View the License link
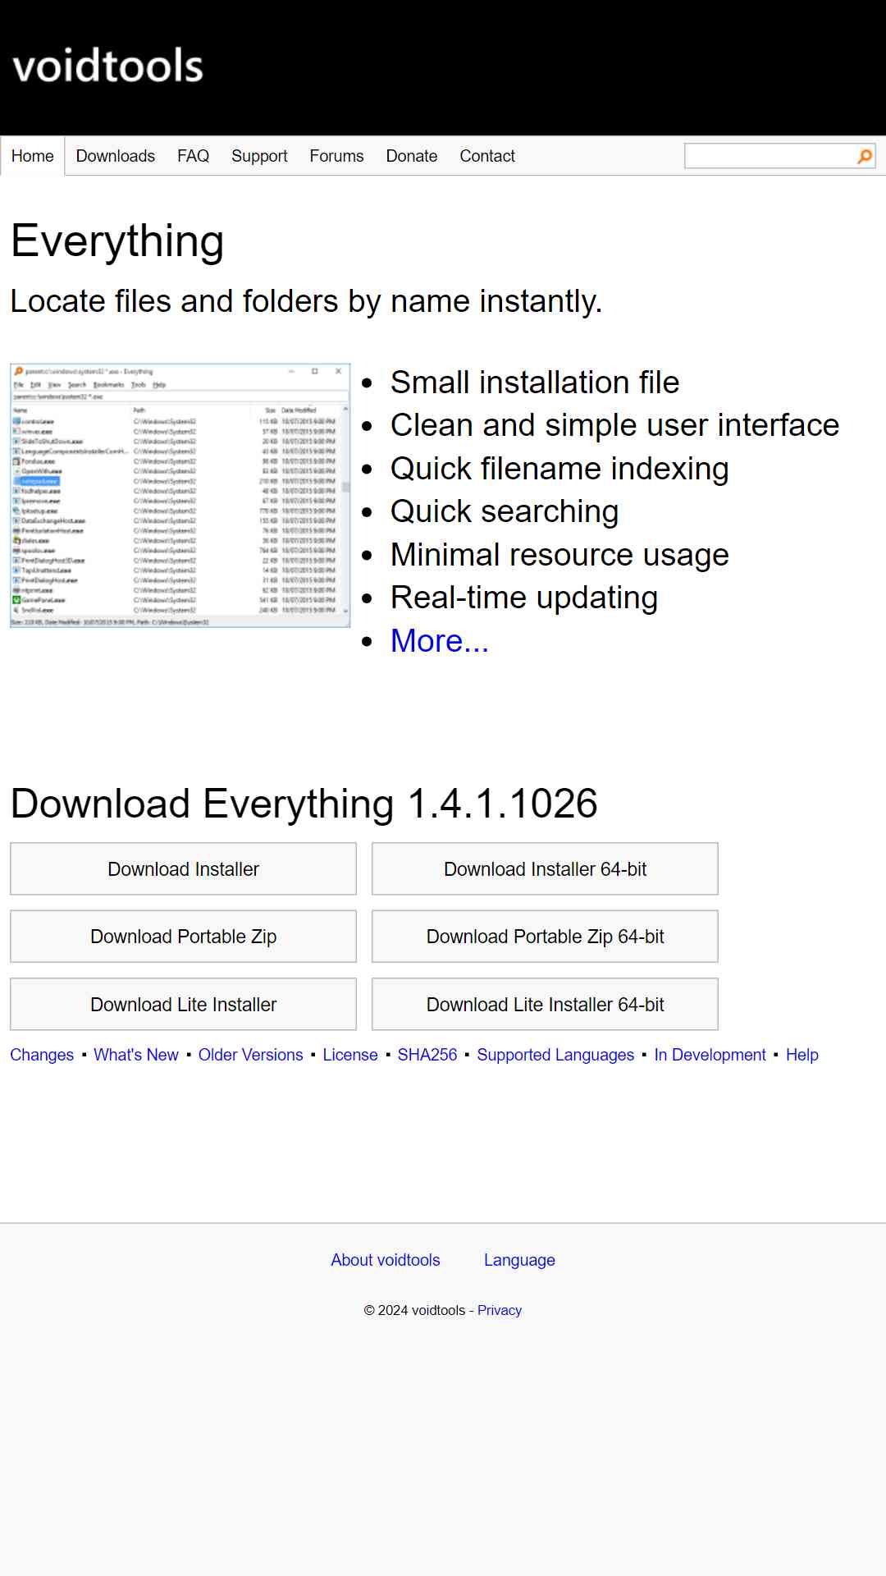 350,1055
